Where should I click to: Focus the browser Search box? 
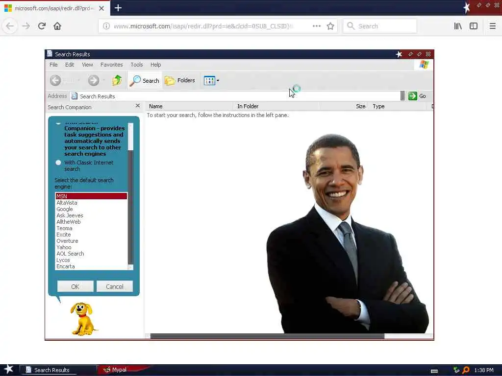(380, 26)
